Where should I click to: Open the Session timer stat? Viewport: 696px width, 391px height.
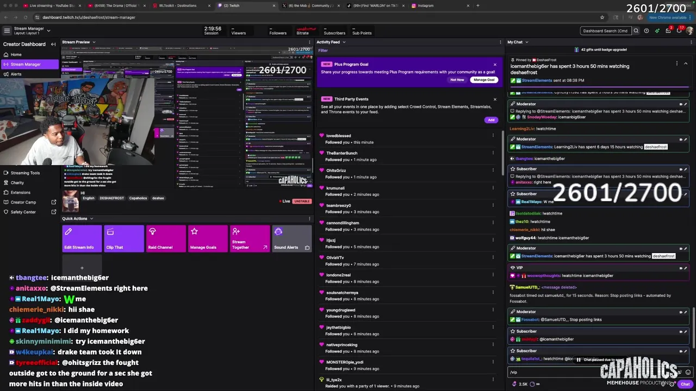pyautogui.click(x=212, y=30)
